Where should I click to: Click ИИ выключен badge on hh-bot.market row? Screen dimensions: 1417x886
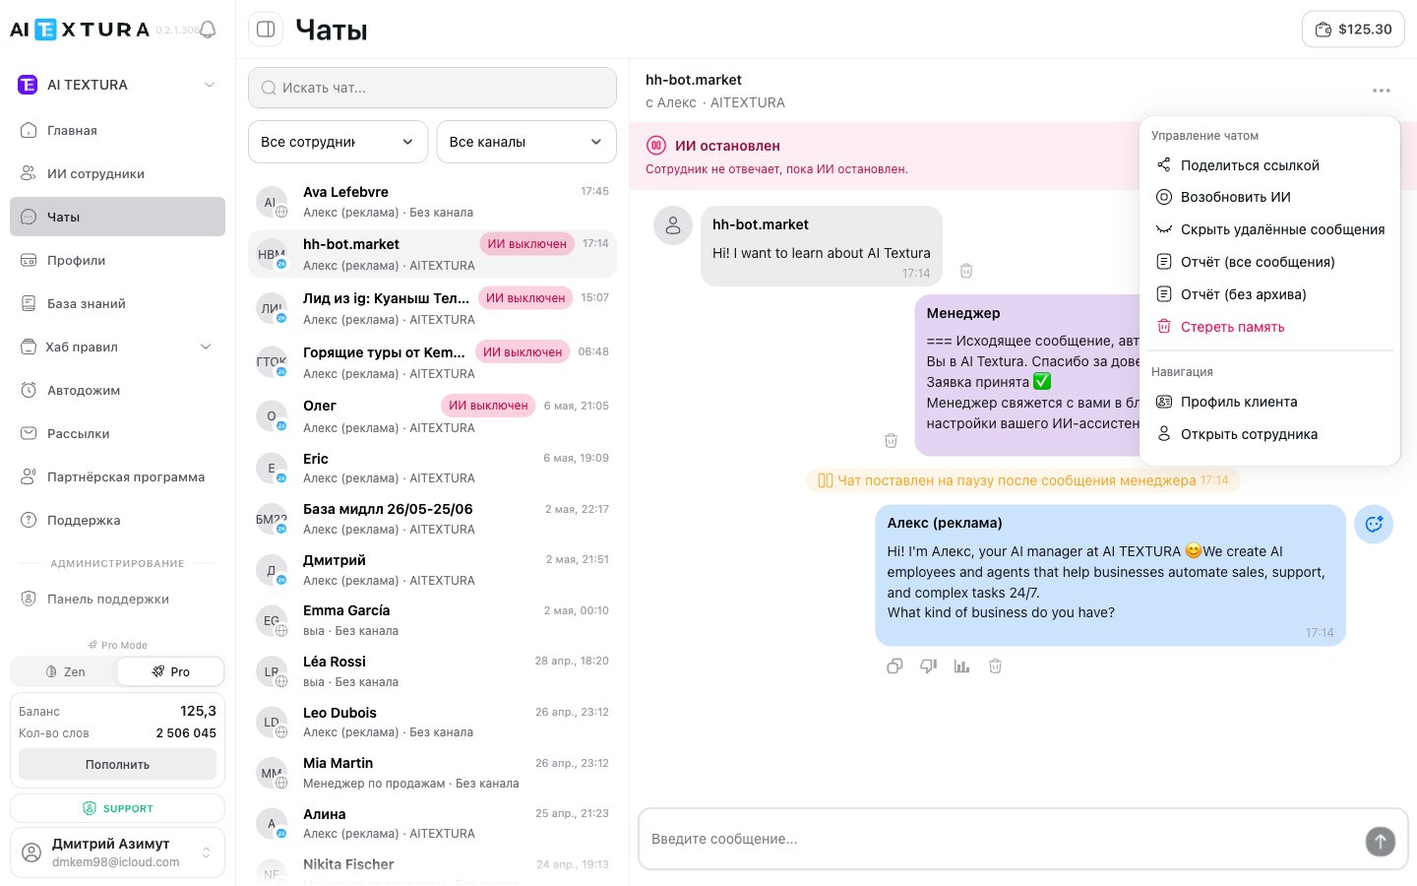click(526, 244)
